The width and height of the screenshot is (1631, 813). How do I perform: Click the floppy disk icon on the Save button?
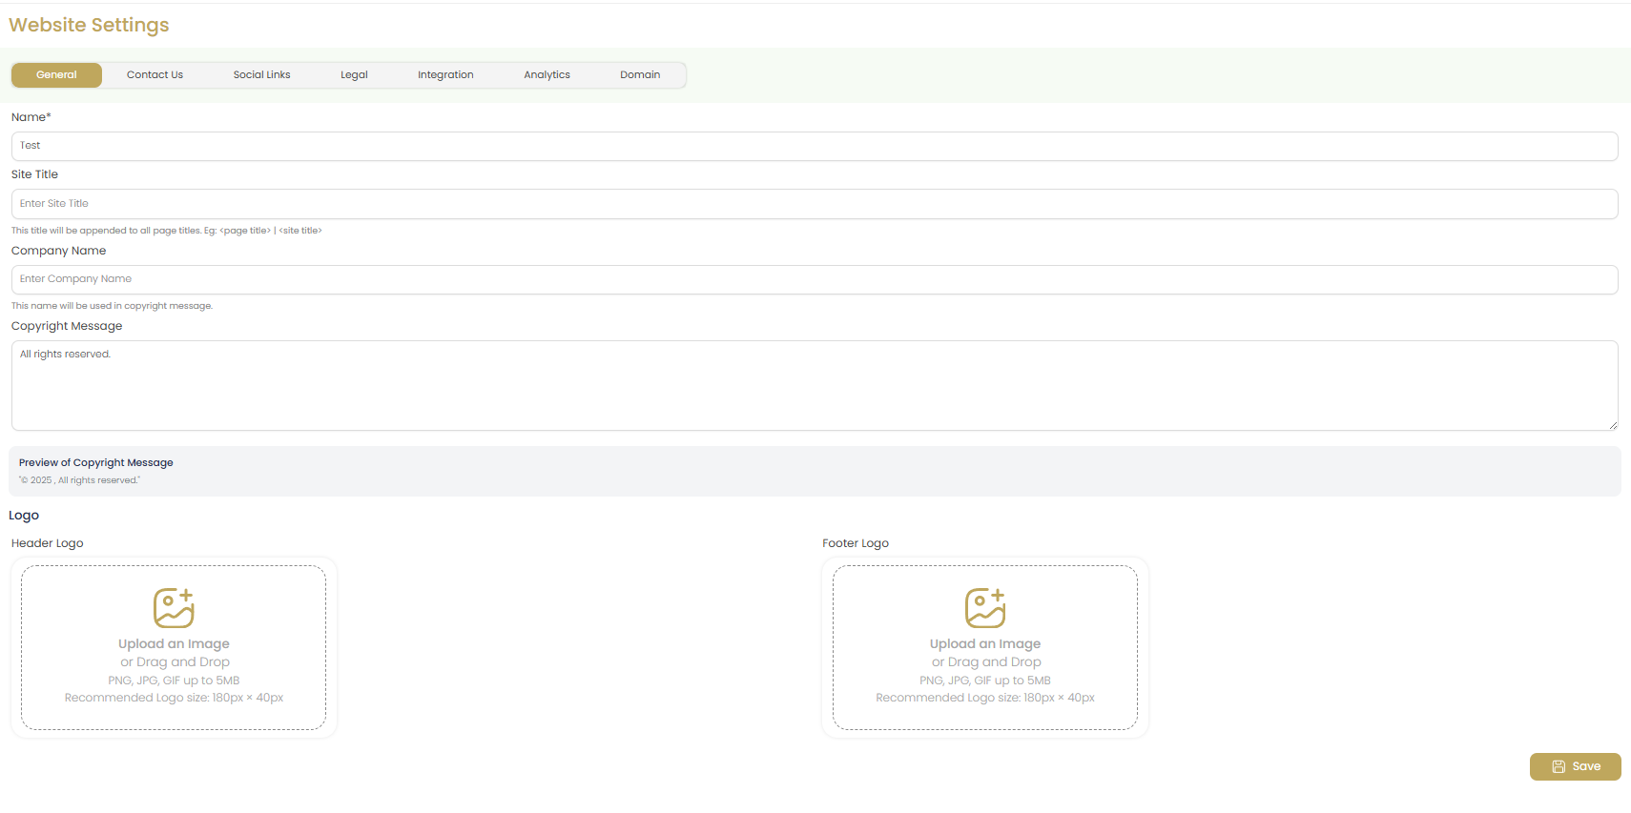pos(1559,766)
